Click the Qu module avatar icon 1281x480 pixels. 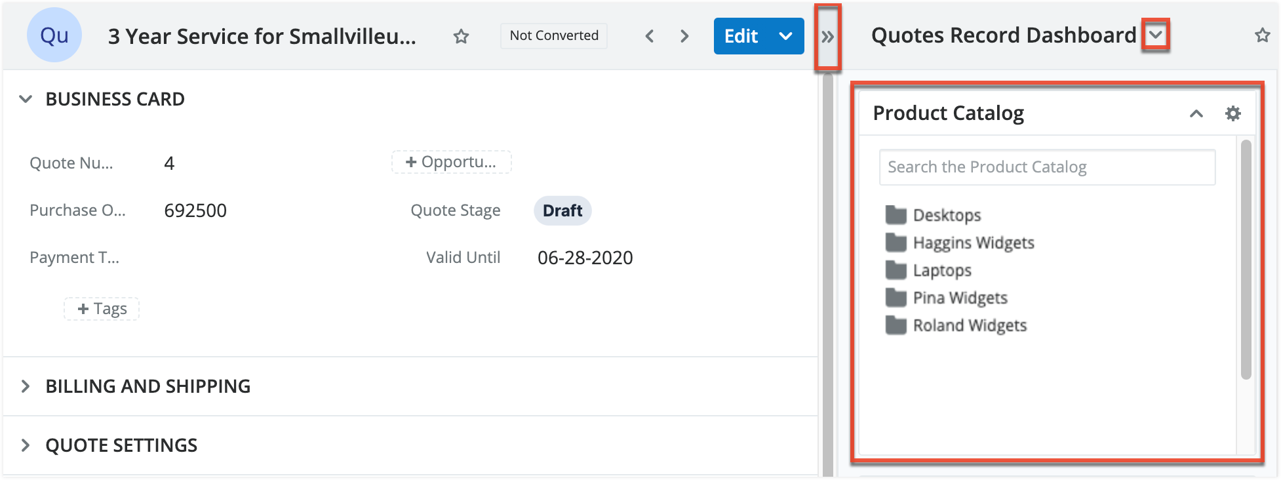click(x=54, y=35)
